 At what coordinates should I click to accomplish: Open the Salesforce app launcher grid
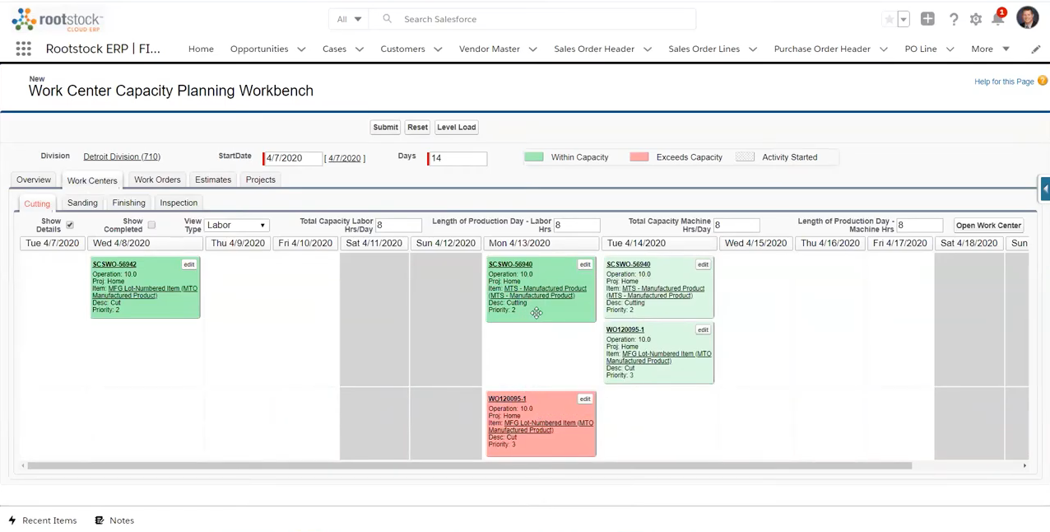(x=22, y=49)
